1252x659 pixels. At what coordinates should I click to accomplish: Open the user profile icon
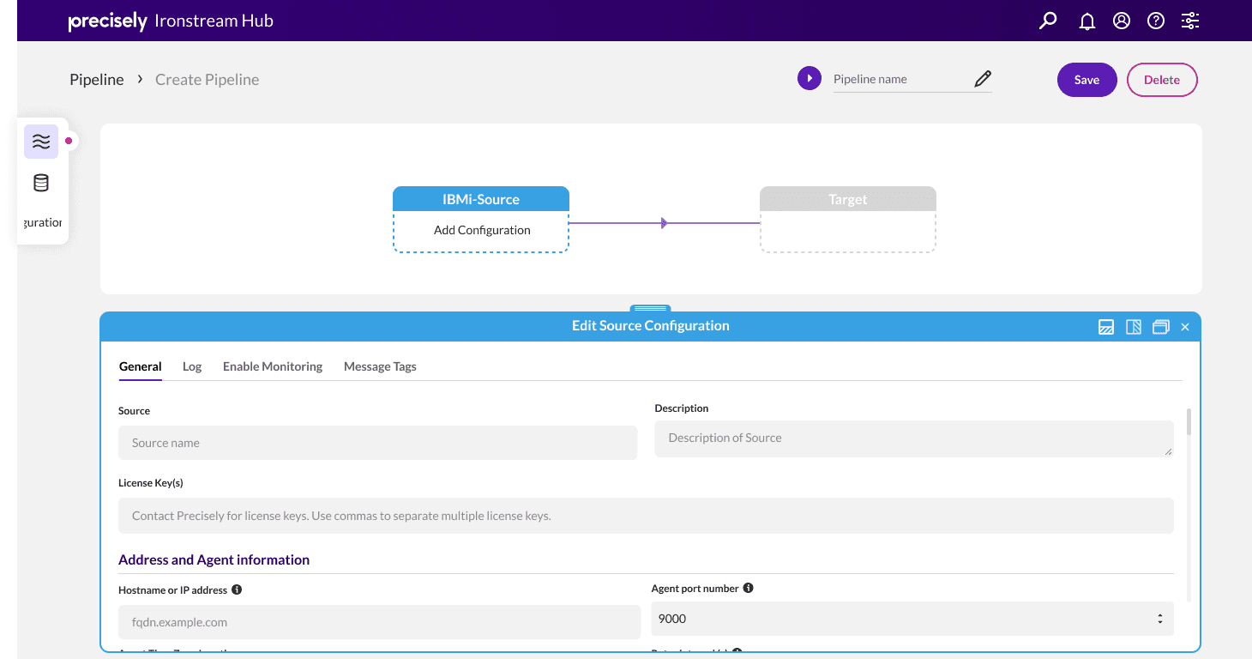(1122, 21)
